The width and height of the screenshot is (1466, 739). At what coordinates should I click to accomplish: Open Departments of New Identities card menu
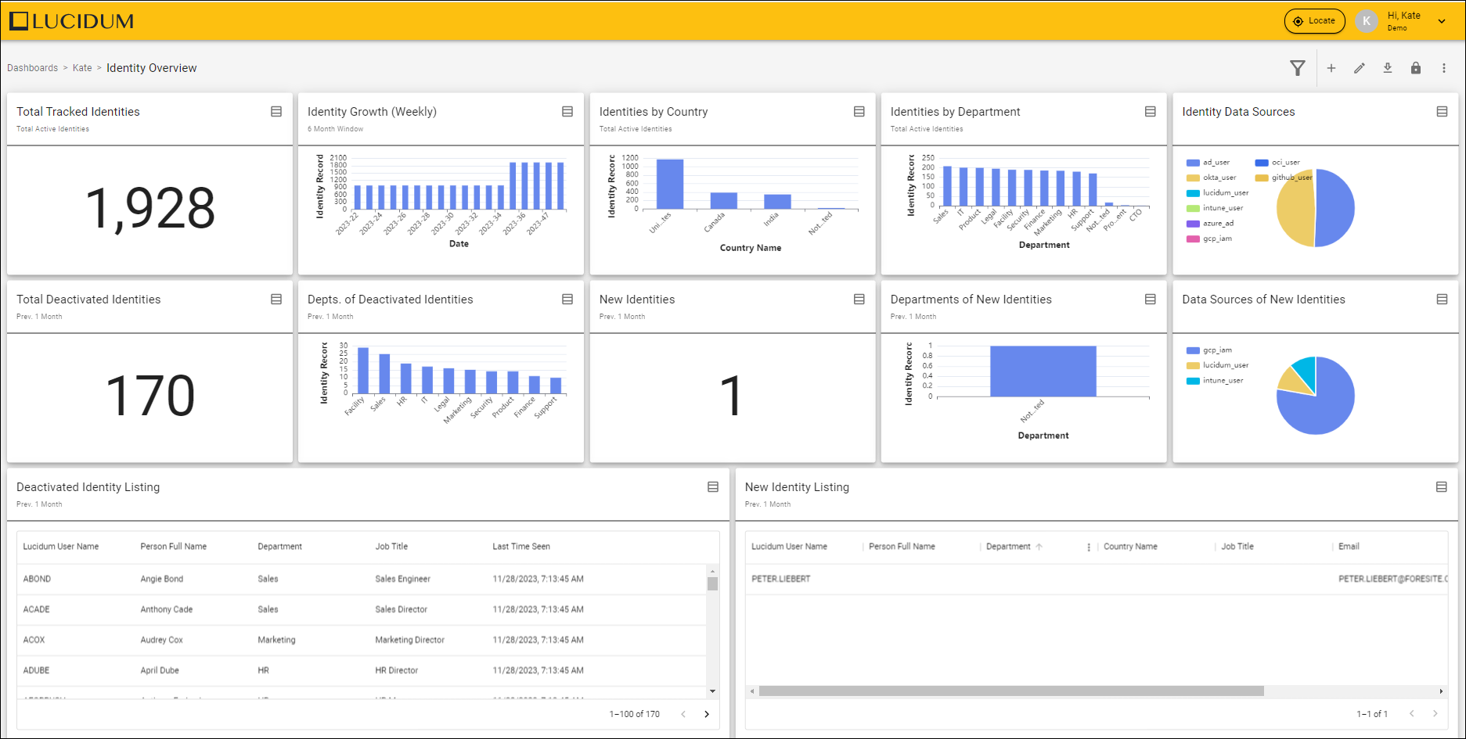1150,300
